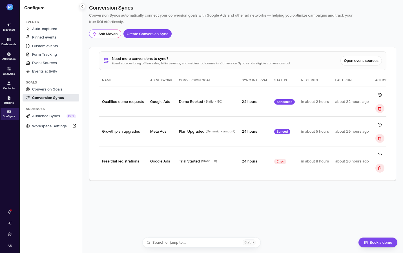Open Pinned events page
403x253 pixels.
[x=51, y=37]
